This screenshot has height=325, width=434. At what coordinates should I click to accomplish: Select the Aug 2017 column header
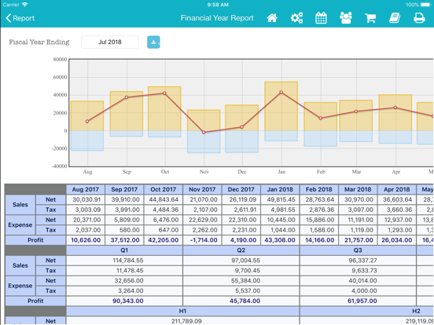(x=85, y=190)
